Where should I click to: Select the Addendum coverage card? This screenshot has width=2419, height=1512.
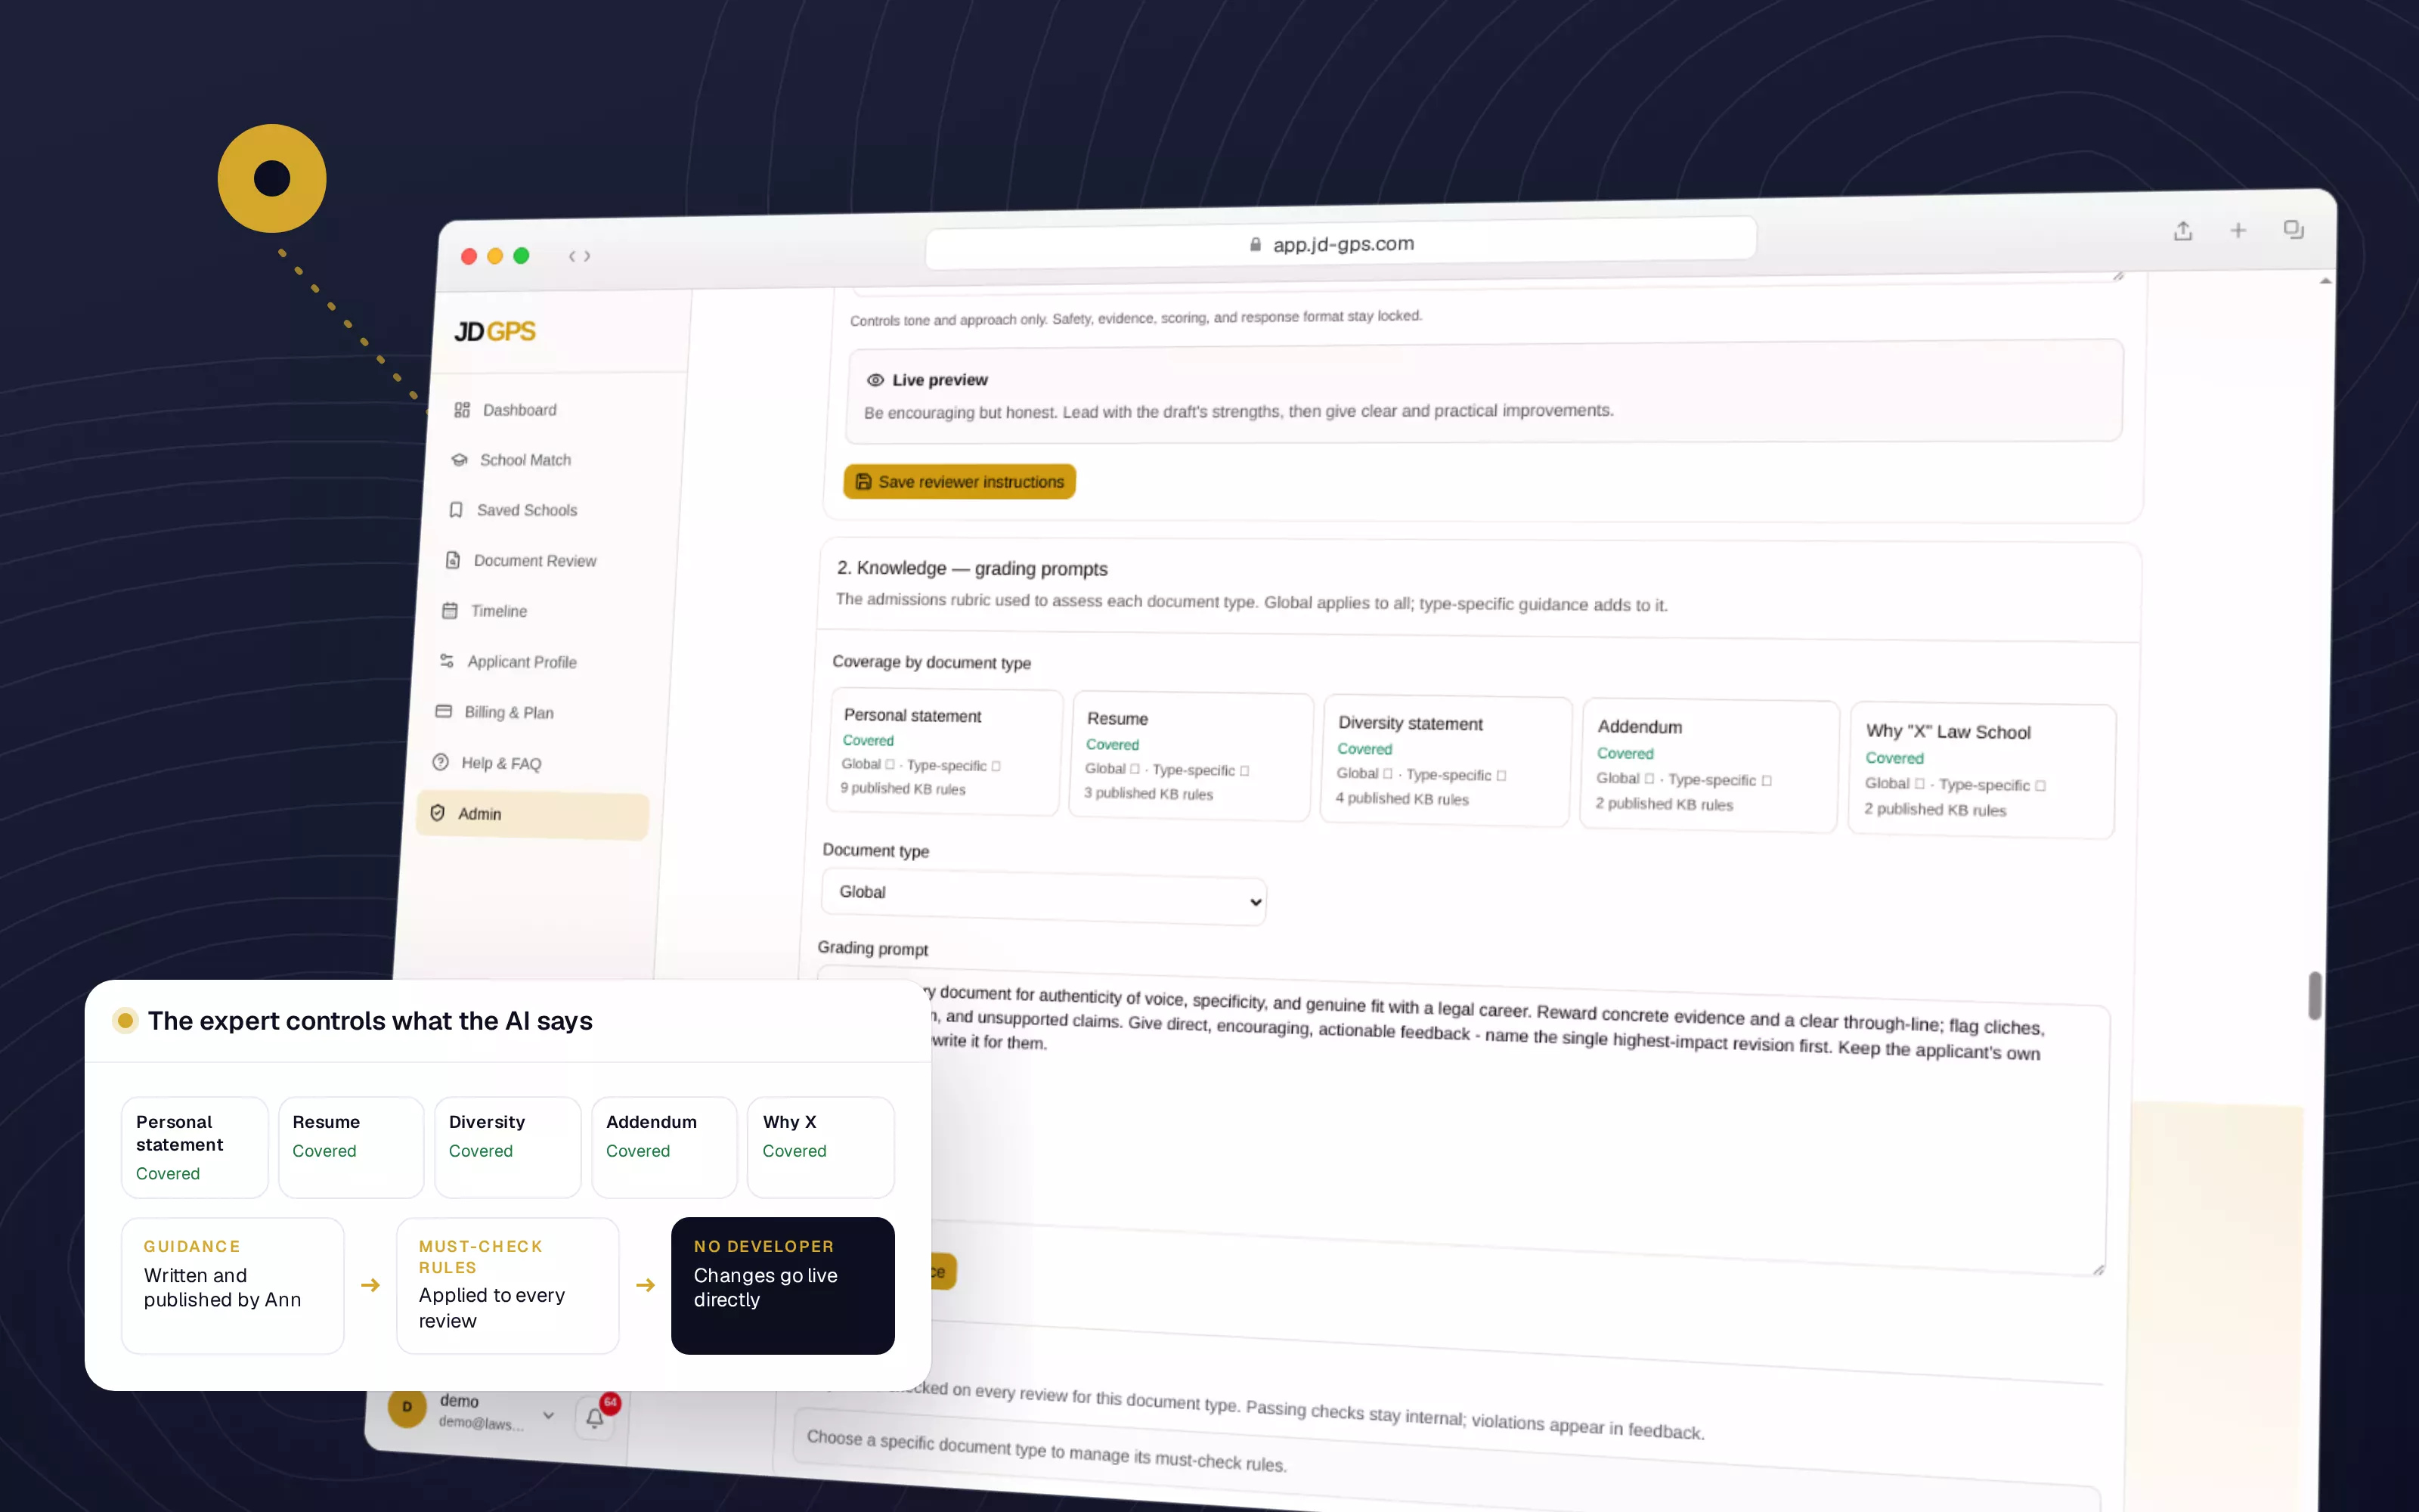(1708, 766)
